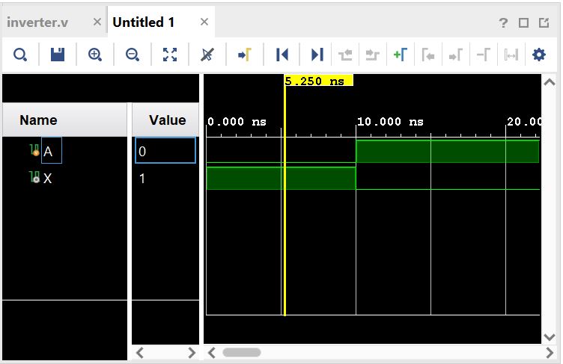Viewport: 563px width, 364px height.
Task: Click the Zoom Fit icon
Action: 170,55
